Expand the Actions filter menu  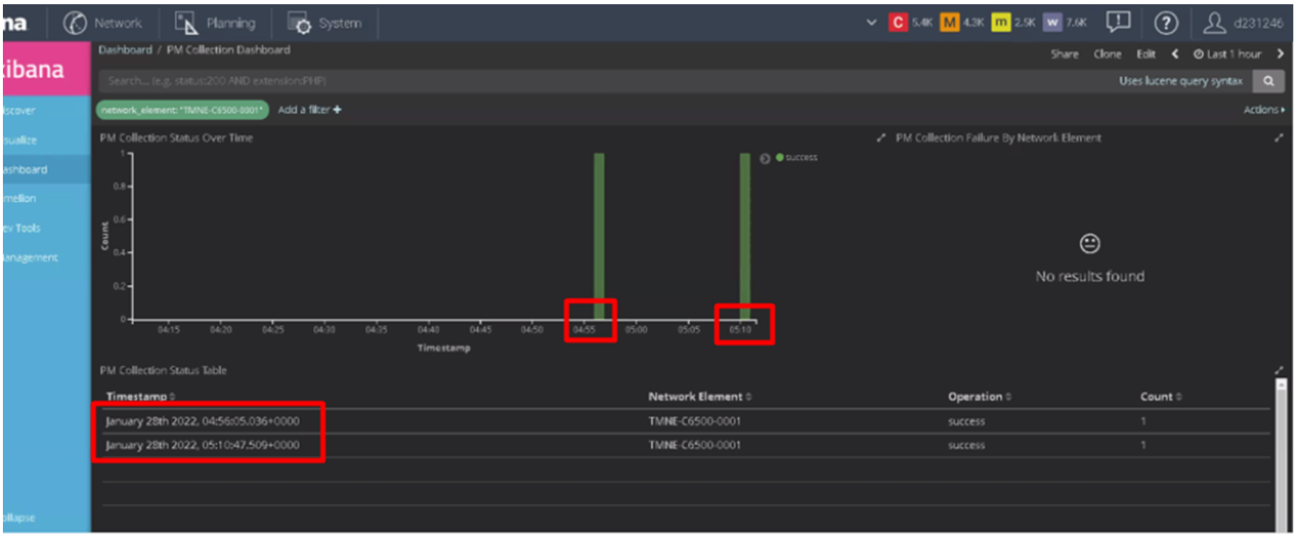pyautogui.click(x=1264, y=110)
